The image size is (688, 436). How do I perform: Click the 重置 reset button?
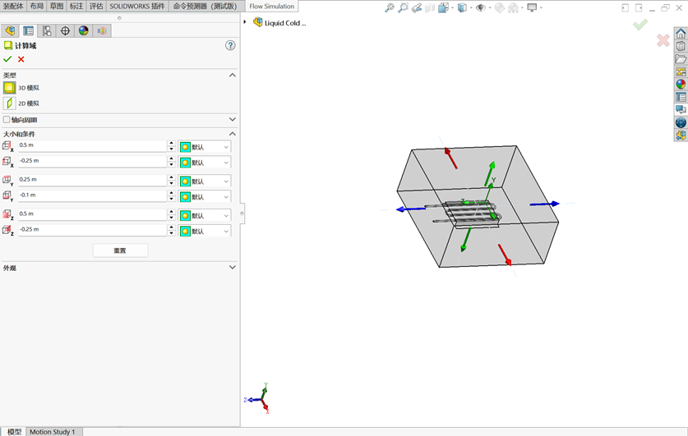coord(120,250)
